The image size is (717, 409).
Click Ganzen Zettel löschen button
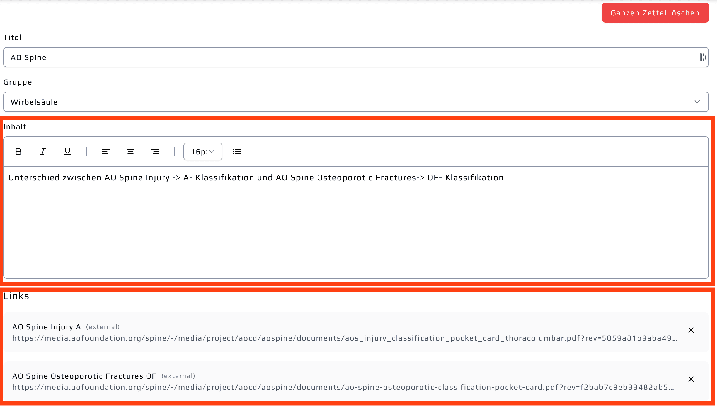tap(655, 13)
